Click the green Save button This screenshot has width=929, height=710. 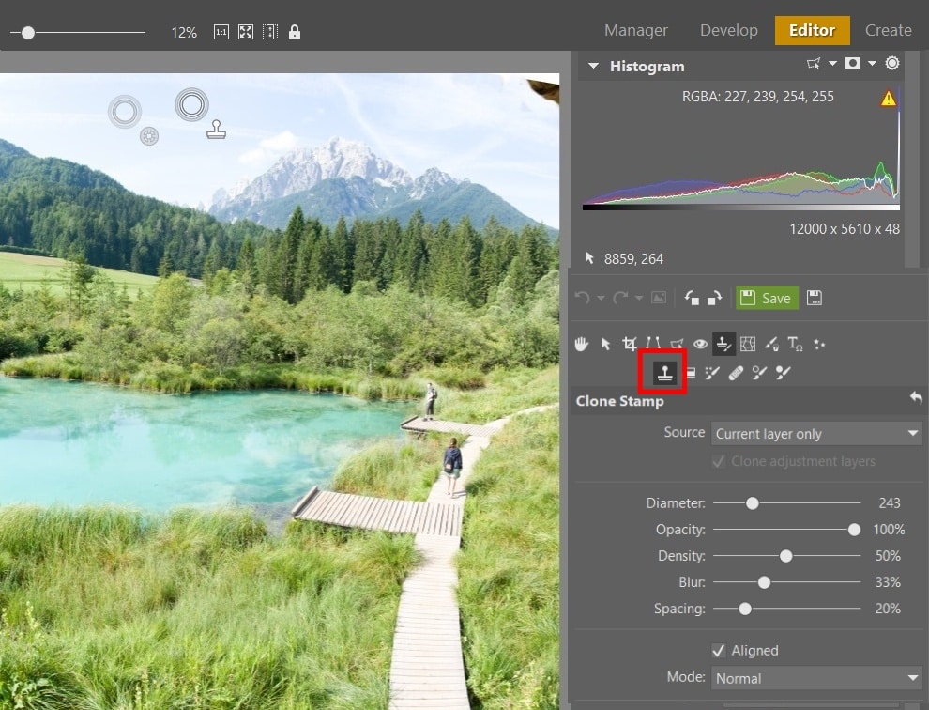pyautogui.click(x=767, y=298)
